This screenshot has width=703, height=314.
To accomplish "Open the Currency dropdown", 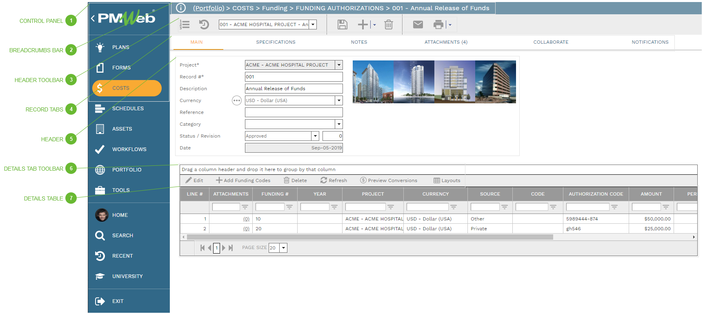I will click(x=339, y=100).
